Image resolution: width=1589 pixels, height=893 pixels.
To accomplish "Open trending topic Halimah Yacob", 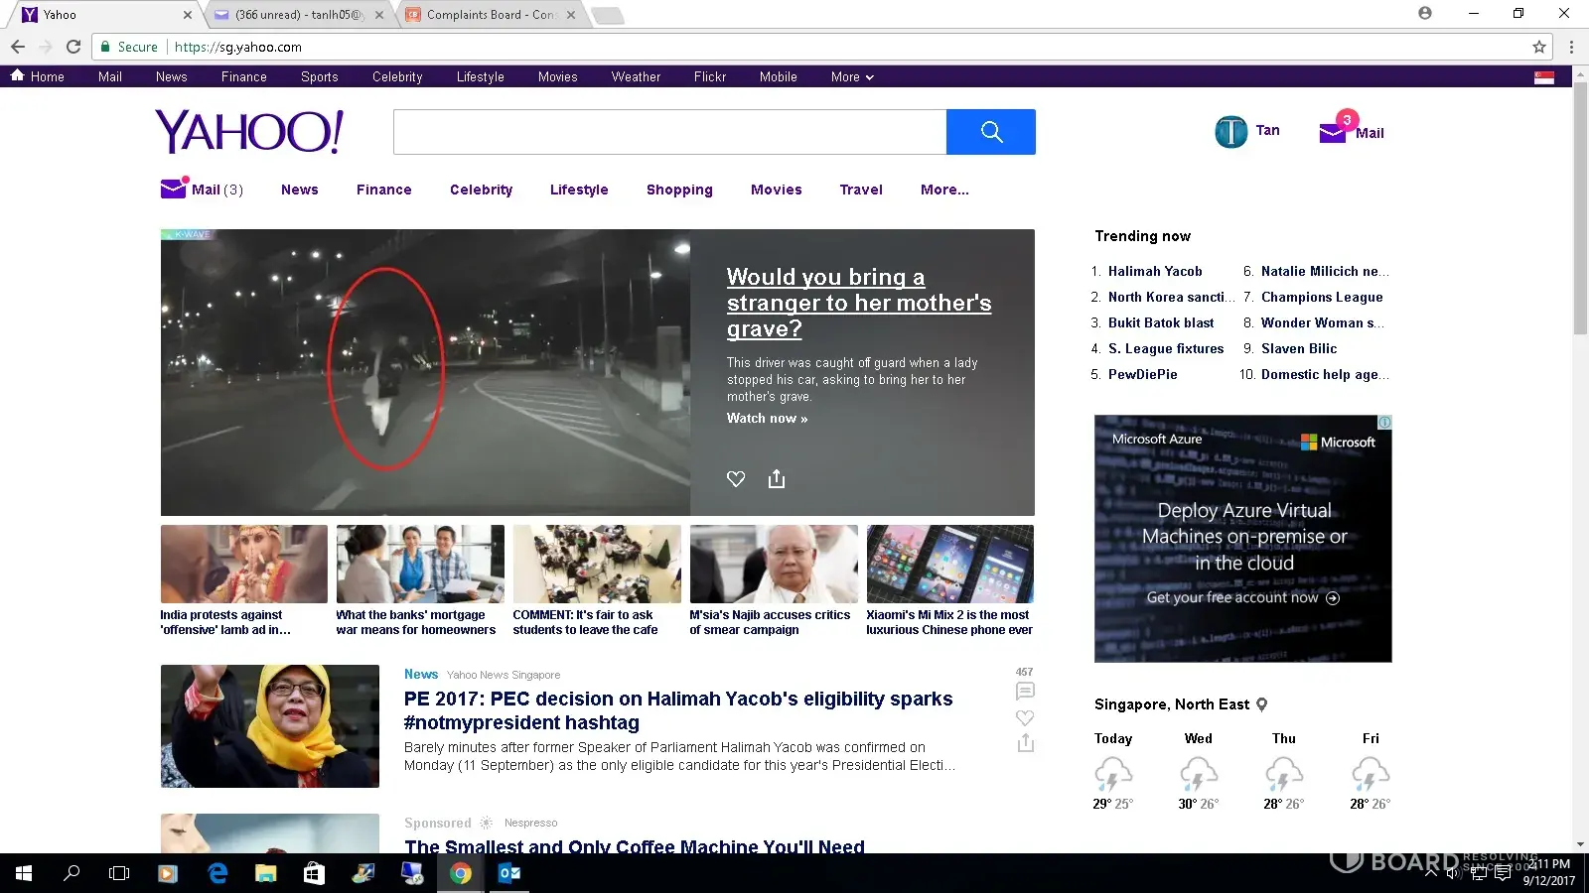I will [1155, 271].
